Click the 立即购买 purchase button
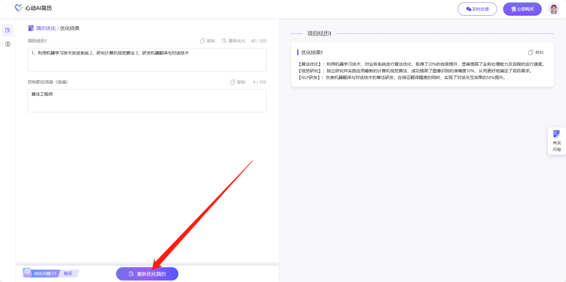The width and height of the screenshot is (566, 282). [522, 9]
